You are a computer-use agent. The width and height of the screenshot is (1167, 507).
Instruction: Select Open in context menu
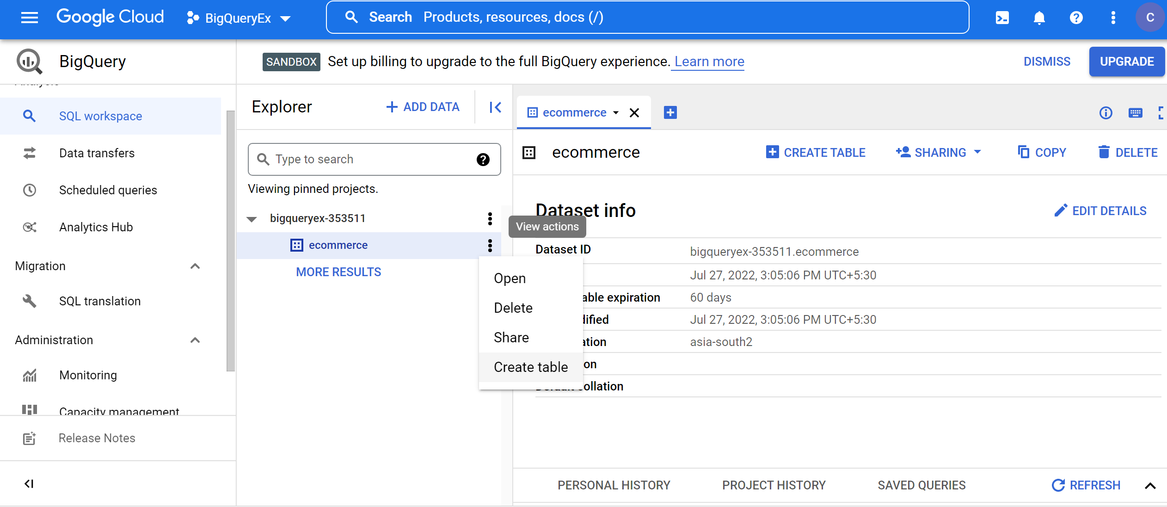click(x=531, y=278)
